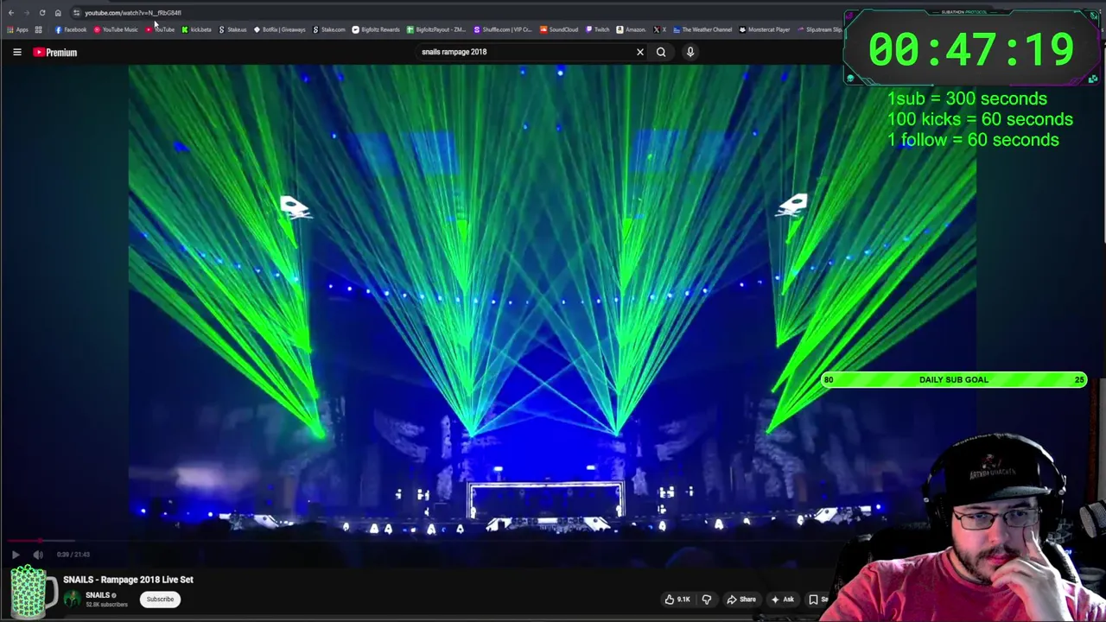This screenshot has height=622, width=1106.
Task: Clear the search box with X icon
Action: [640, 52]
